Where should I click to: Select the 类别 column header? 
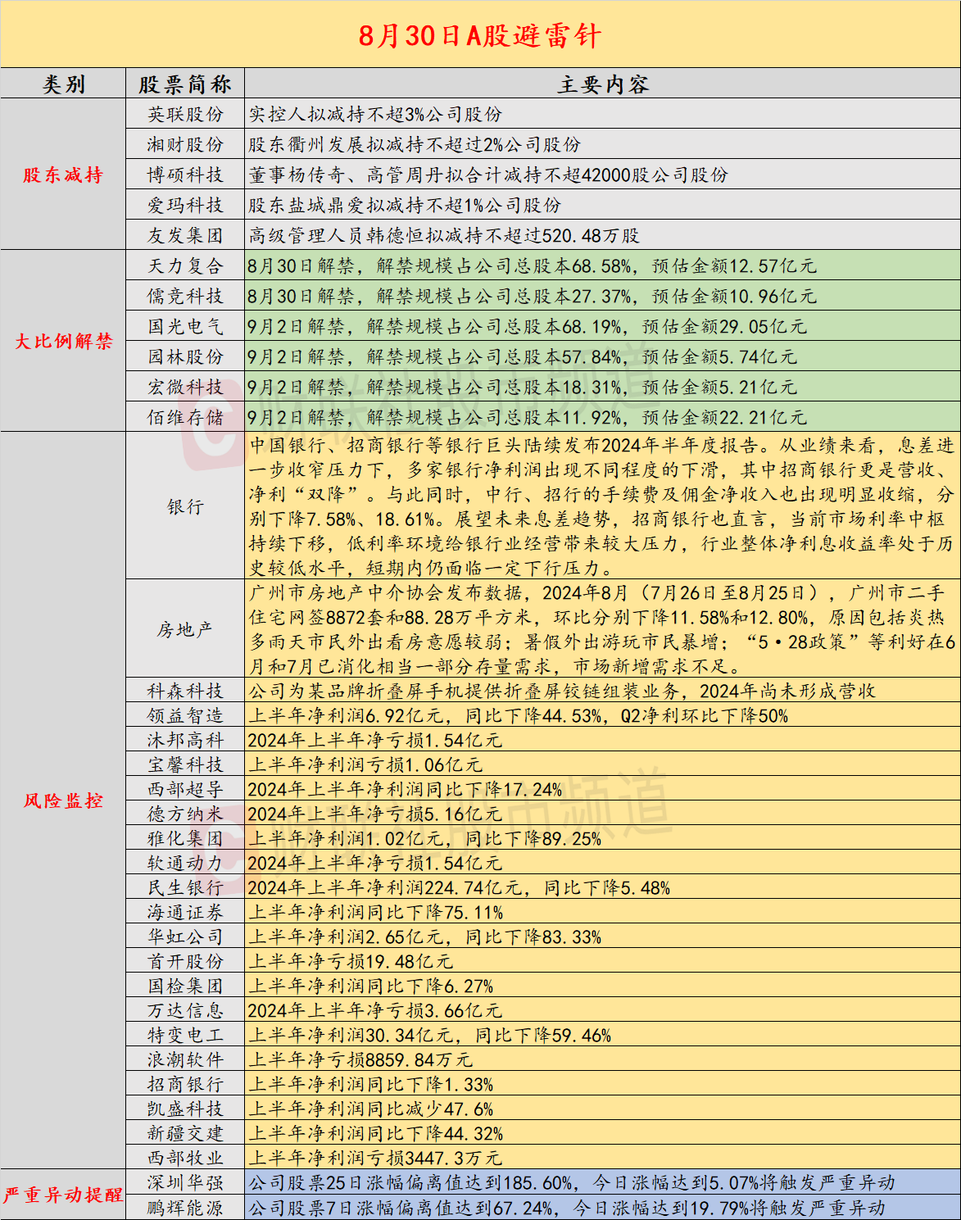pyautogui.click(x=63, y=84)
